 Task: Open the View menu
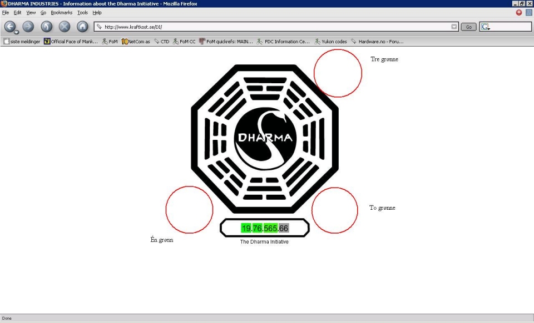31,13
